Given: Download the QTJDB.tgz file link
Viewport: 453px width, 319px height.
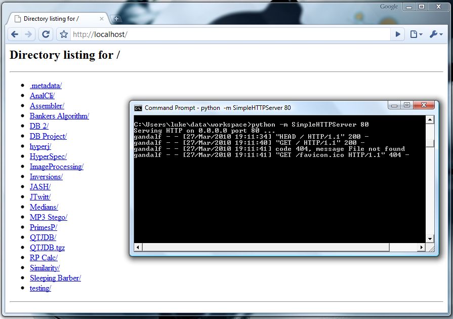Looking at the screenshot, I should 47,248.
